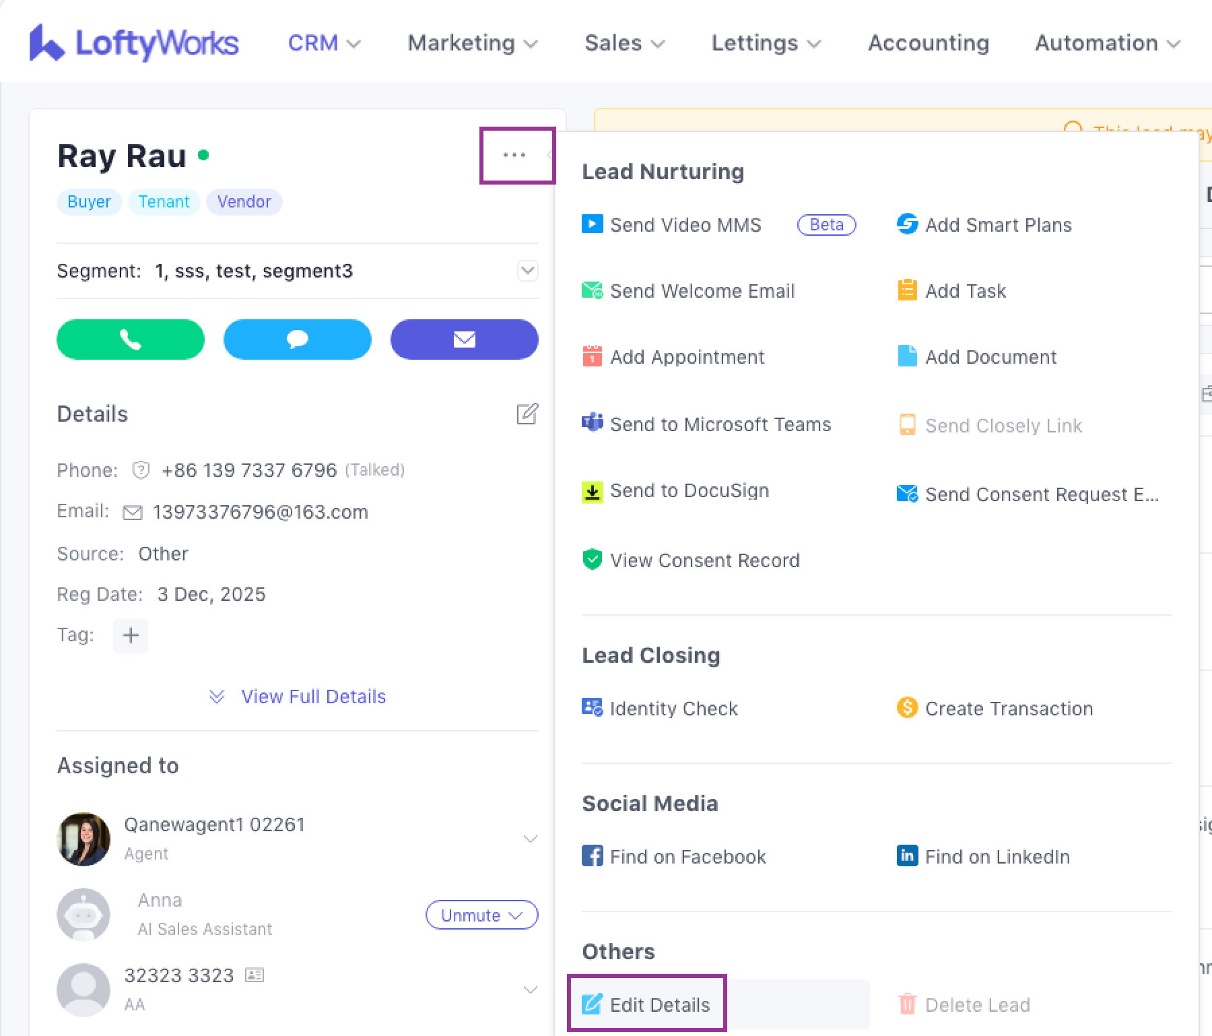
Task: Click View Full Details link
Action: click(313, 697)
